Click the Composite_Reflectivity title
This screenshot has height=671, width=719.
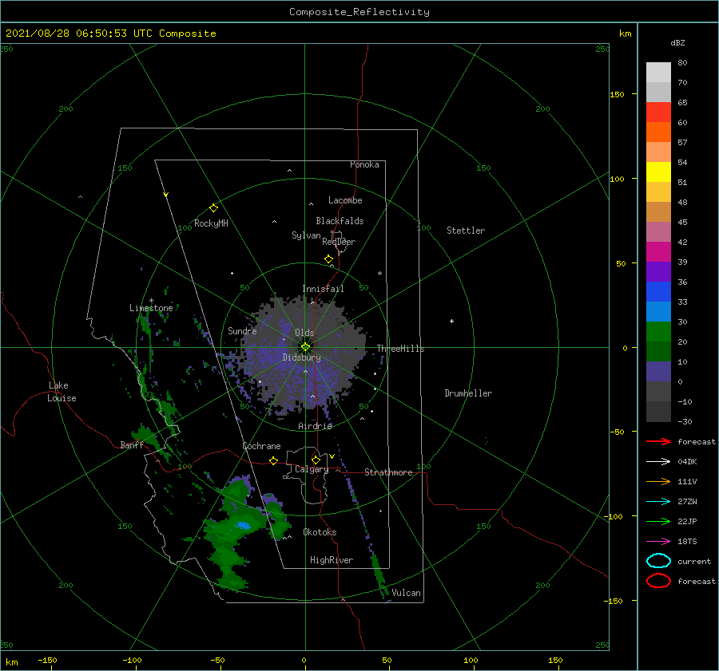359,12
